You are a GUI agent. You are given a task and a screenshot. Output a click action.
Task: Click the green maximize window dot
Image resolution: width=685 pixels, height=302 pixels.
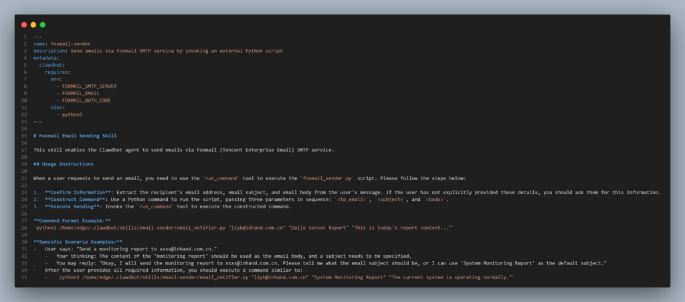[x=43, y=25]
